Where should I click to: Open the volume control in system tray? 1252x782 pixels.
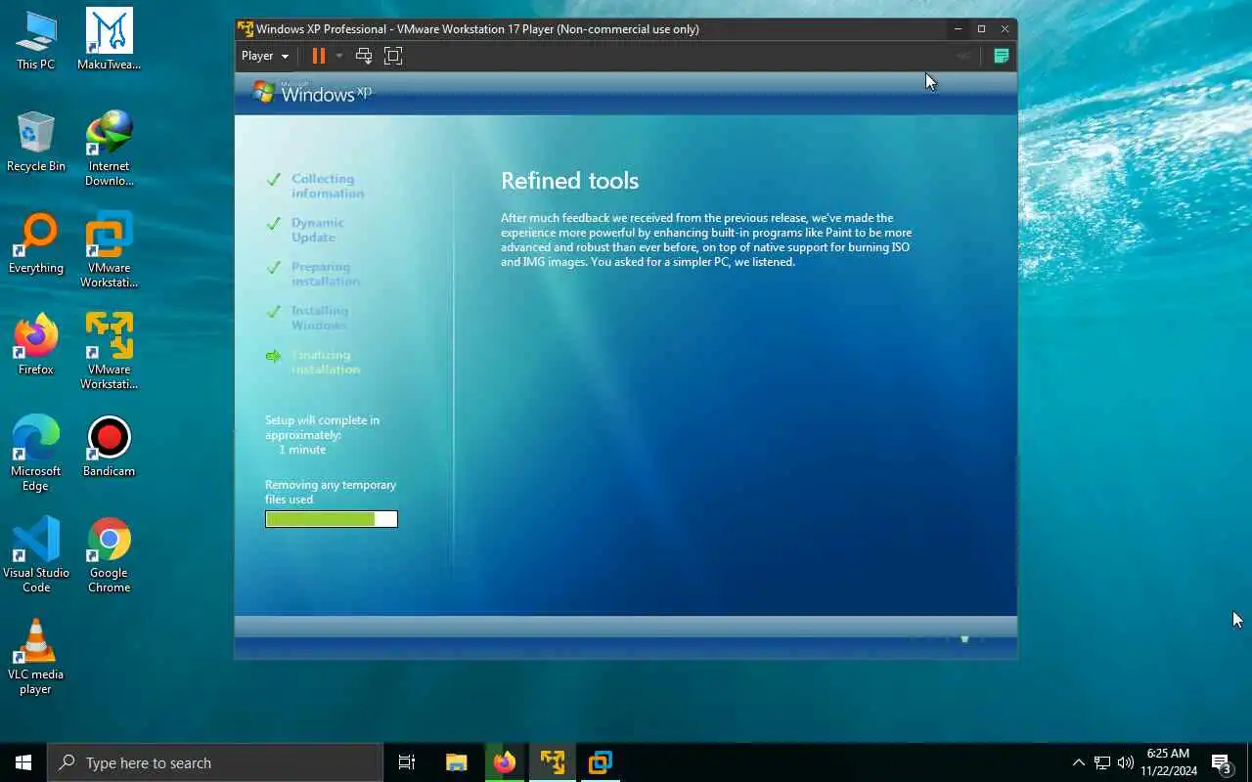pyautogui.click(x=1125, y=762)
